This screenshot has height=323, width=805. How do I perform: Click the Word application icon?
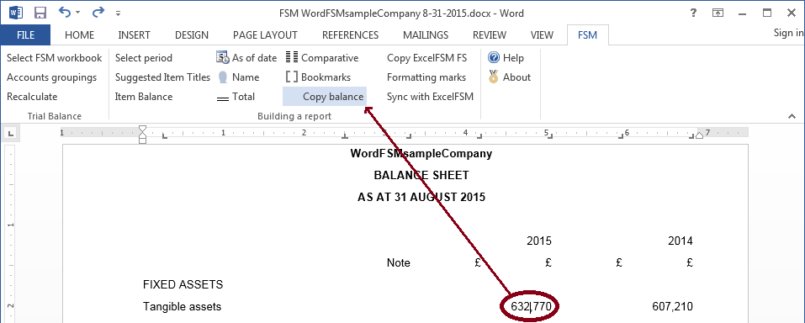tap(16, 13)
